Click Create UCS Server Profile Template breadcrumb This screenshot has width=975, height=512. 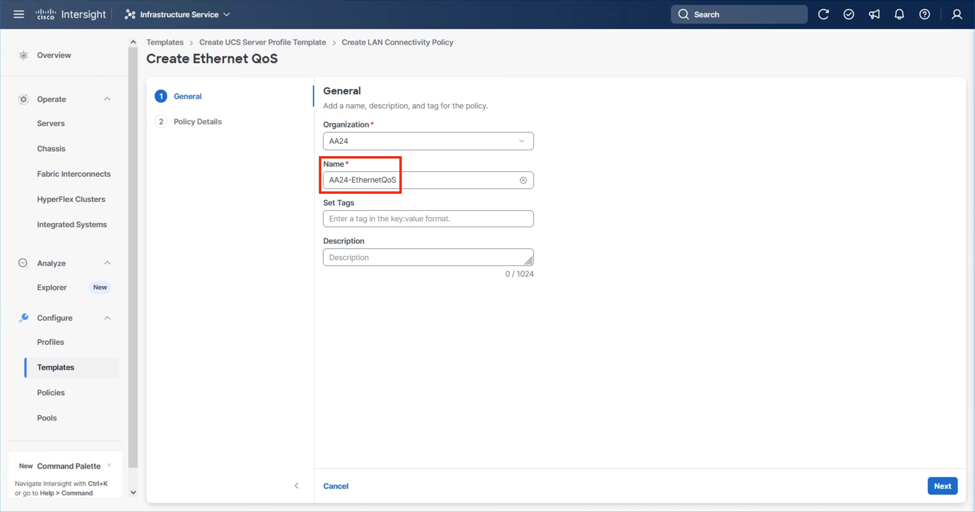click(x=263, y=42)
